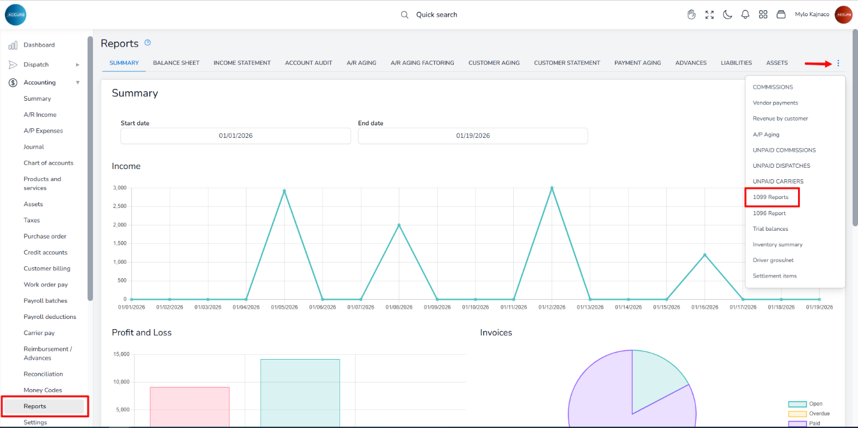Screen dimensions: 858x428
Task: Toggle the Overdue series in invoices legend
Action: pyautogui.click(x=797, y=414)
